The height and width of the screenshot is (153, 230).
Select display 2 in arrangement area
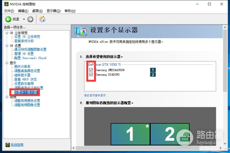click(x=170, y=134)
